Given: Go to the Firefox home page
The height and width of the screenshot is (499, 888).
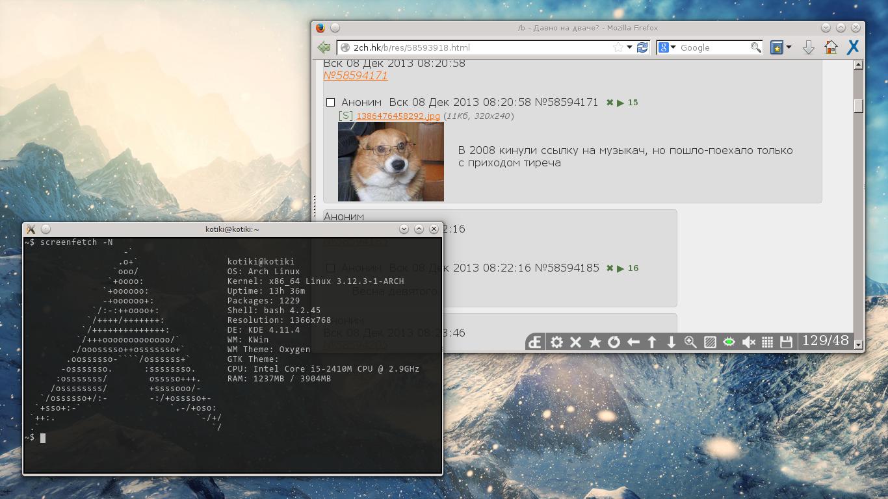Looking at the screenshot, I should [x=831, y=47].
